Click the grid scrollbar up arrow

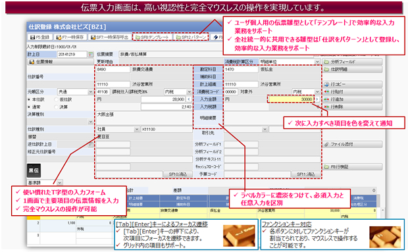pos(382,210)
